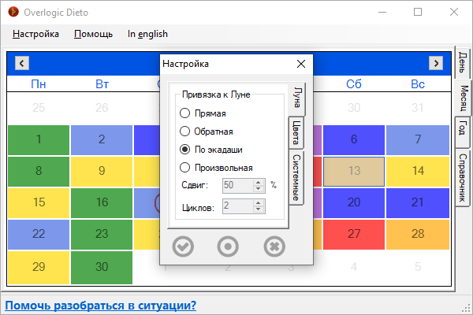Close the Настройка dialog
473x315 pixels.
click(301, 64)
